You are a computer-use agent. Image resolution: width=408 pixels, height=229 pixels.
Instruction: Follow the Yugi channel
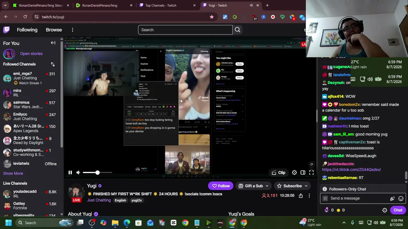click(x=221, y=186)
